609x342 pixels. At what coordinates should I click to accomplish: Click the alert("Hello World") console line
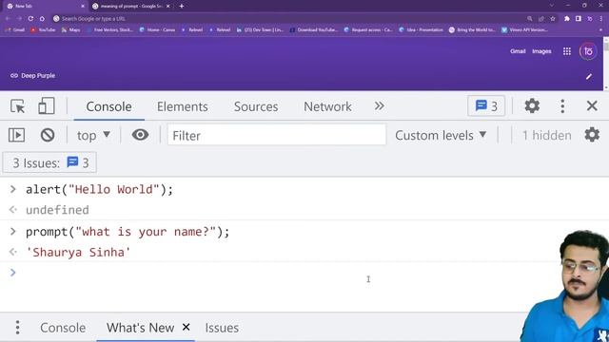point(99,189)
